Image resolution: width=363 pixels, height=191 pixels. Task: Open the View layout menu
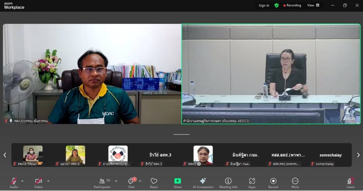tap(313, 5)
